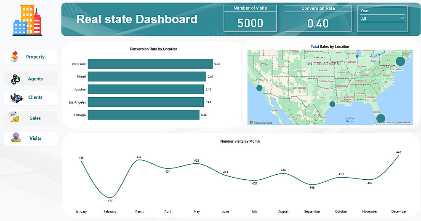
Task: Click the Property house icon
Action: [x=15, y=57]
